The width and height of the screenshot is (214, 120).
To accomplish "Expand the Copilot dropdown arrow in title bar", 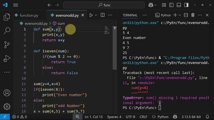I will [x=155, y=5].
